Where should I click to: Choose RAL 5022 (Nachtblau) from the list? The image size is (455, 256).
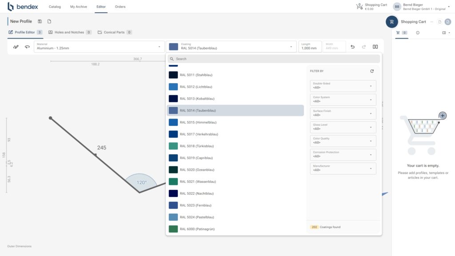tap(197, 193)
